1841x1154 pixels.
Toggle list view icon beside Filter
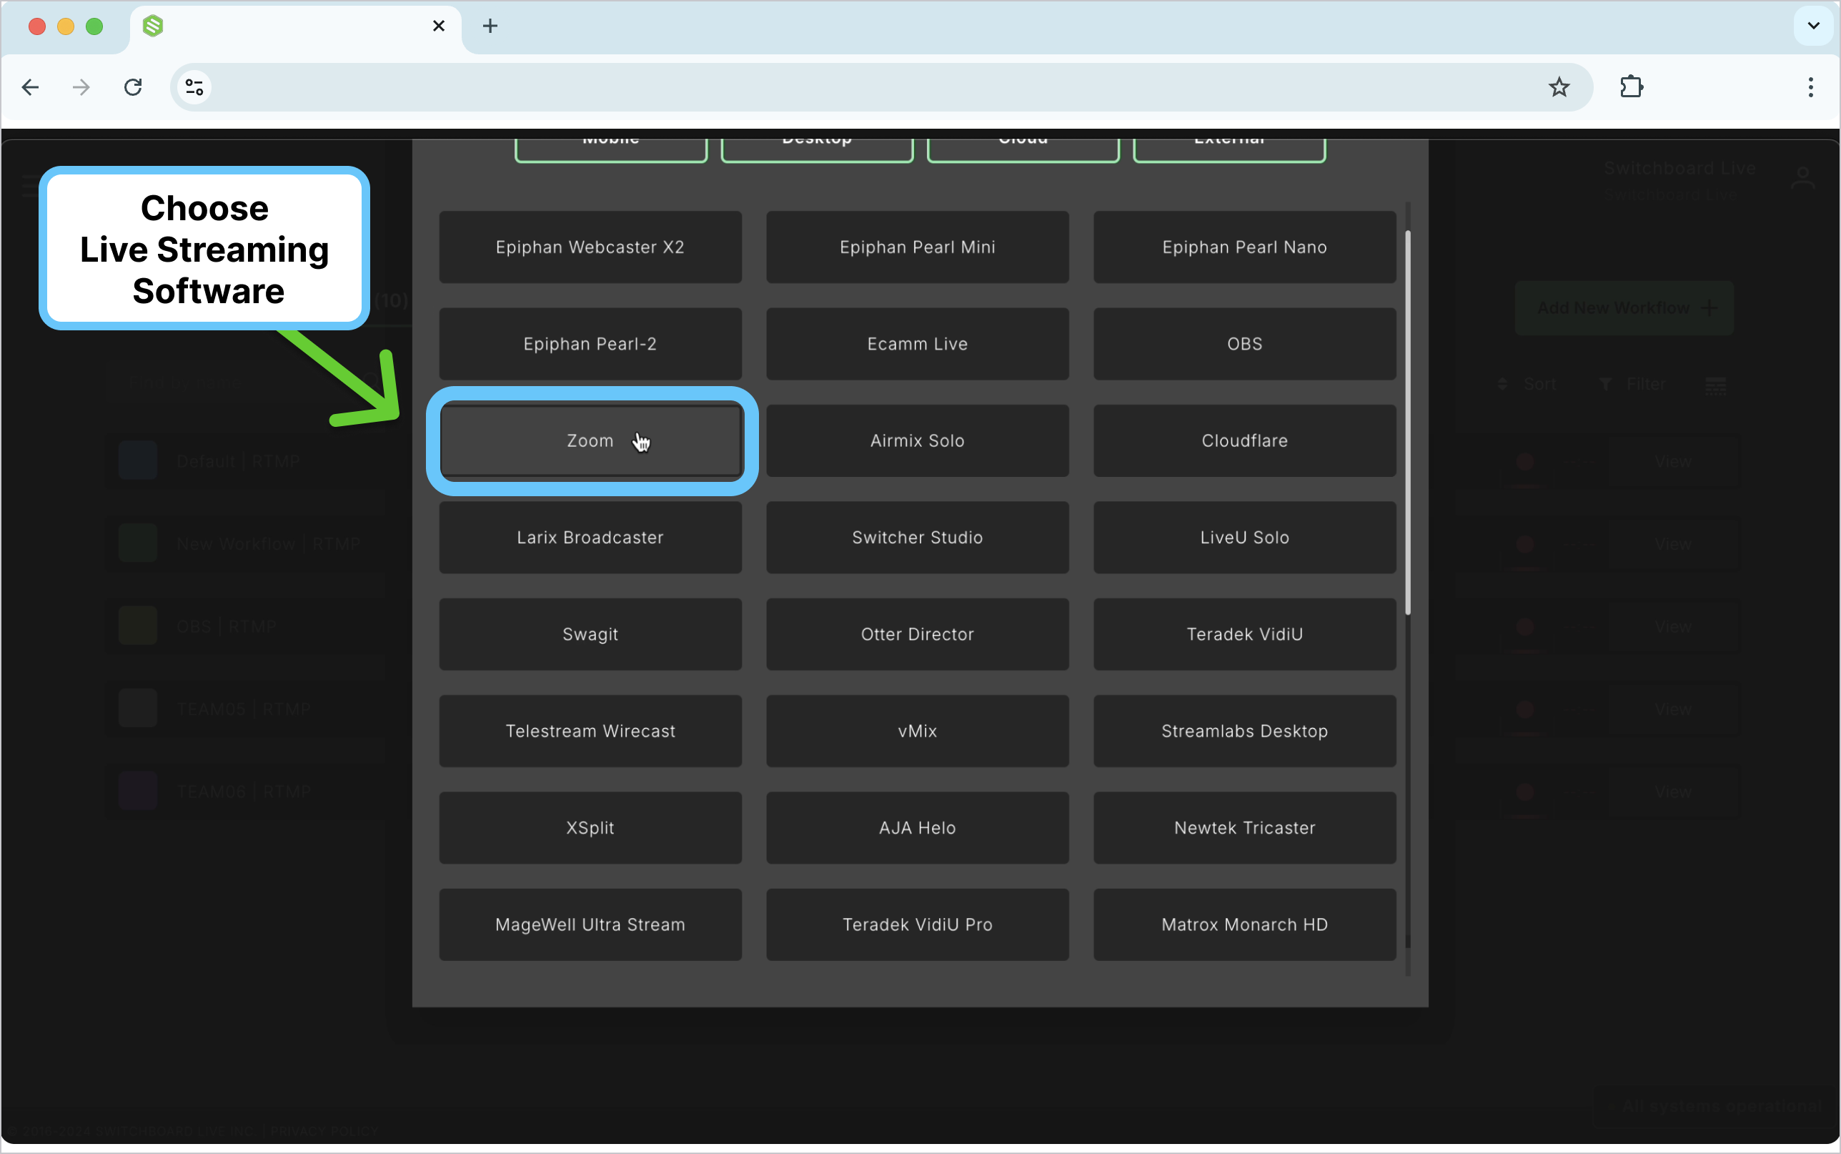[1716, 385]
